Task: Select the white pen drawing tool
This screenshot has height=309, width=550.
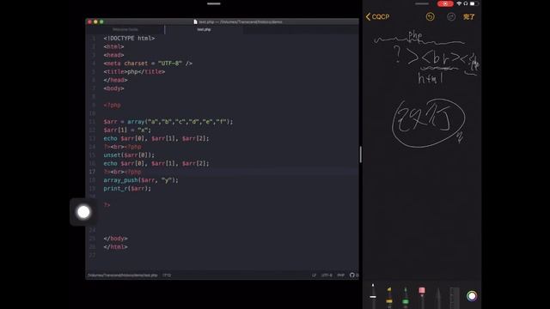Action: point(373,296)
